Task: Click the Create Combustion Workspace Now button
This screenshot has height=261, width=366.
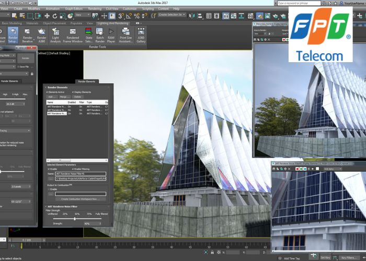Action: tap(80, 199)
